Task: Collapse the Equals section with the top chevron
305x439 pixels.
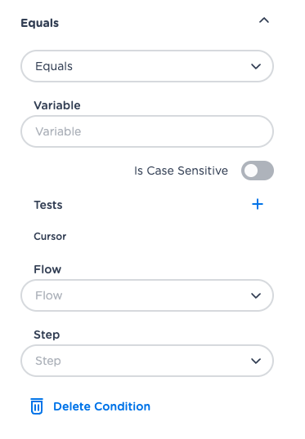Action: click(264, 20)
